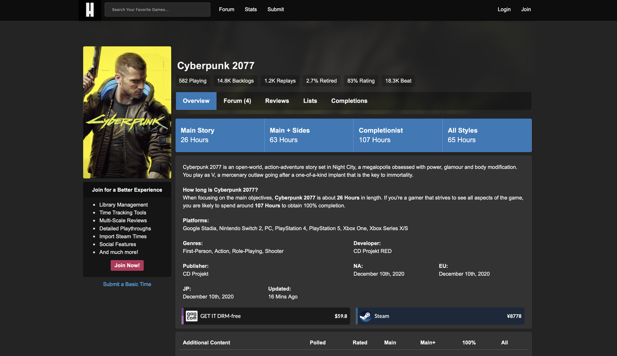
Task: Select the Lists tab
Action: (x=310, y=101)
